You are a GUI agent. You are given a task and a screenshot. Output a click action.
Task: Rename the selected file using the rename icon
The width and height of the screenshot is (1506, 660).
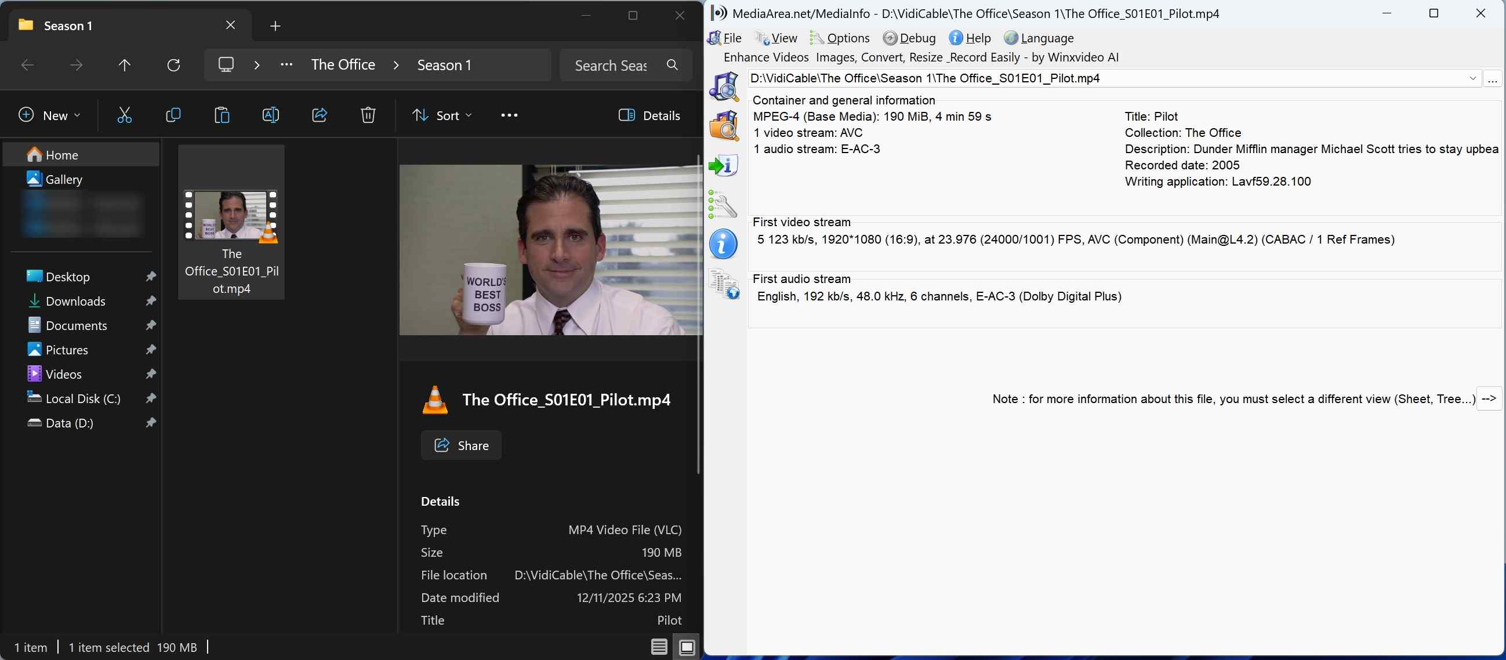click(x=271, y=115)
